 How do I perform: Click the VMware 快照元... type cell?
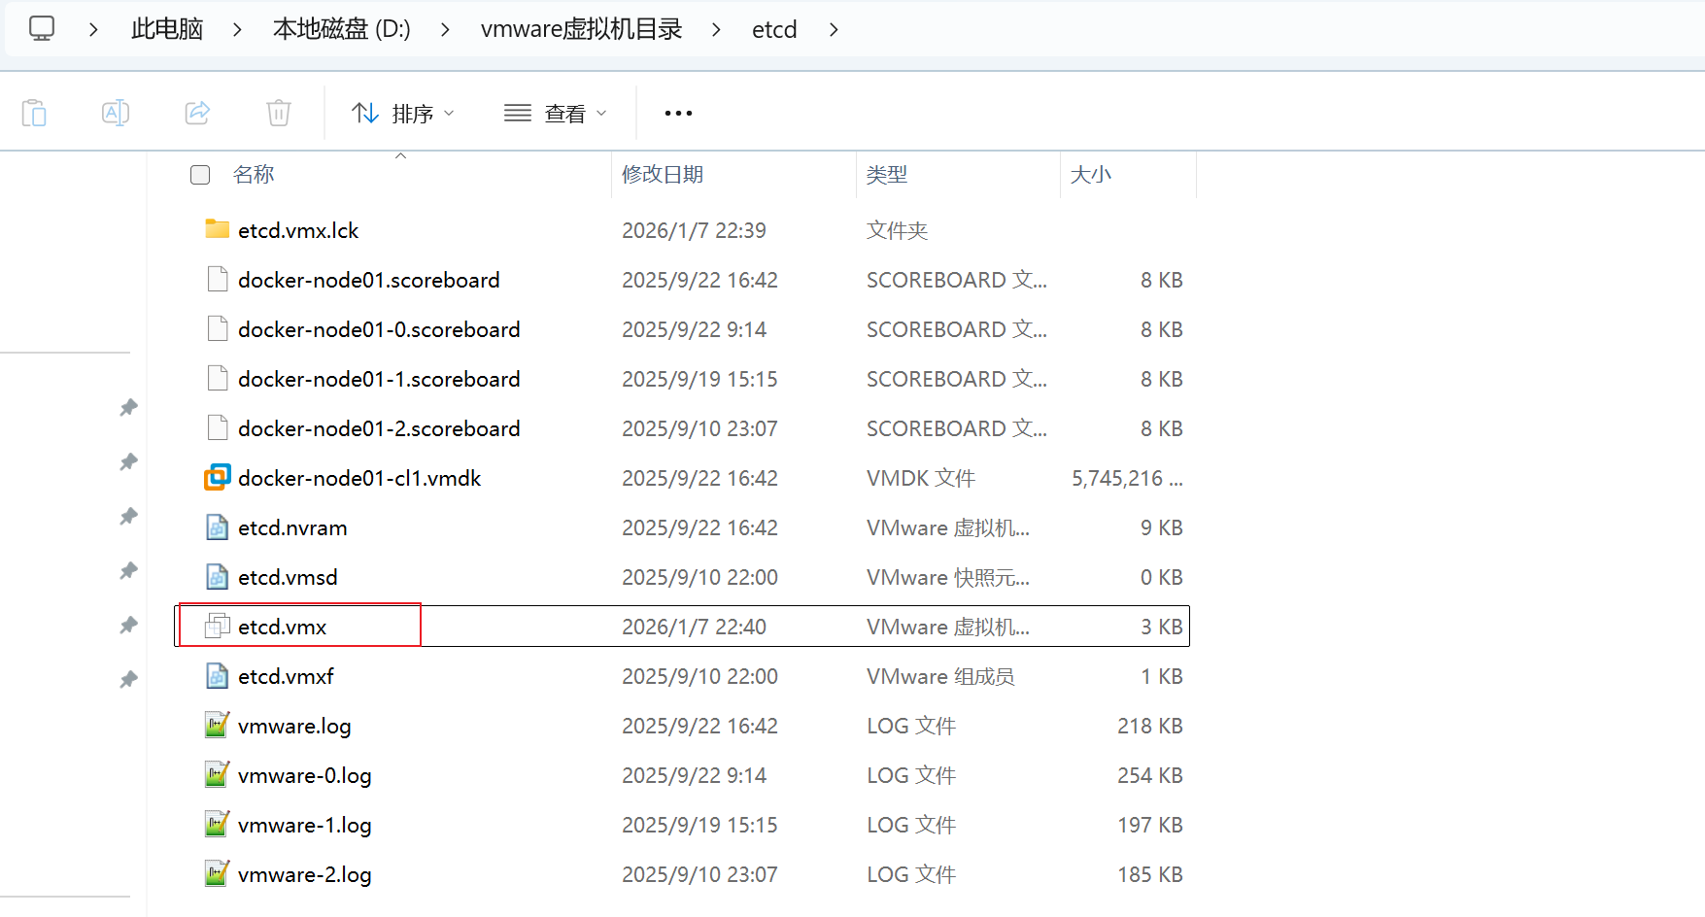(948, 577)
